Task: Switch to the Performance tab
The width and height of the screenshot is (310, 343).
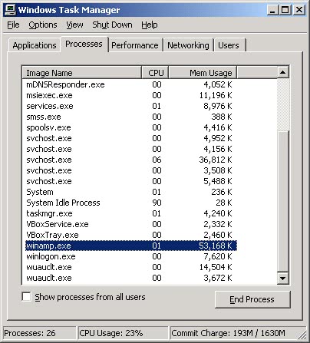Action: click(x=135, y=45)
